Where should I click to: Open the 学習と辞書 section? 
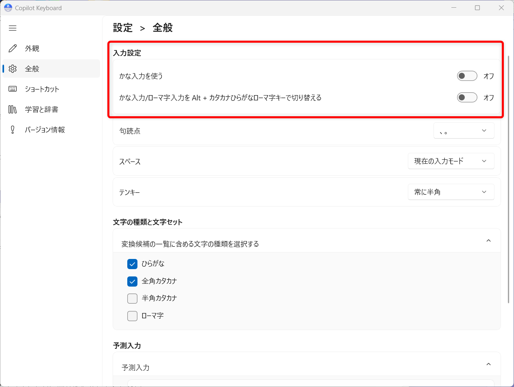pos(51,109)
